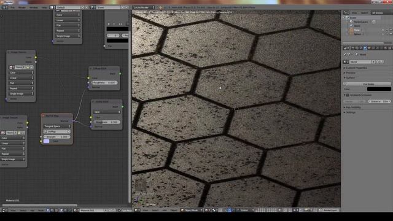This screenshot has height=221, width=393.
Task: Toggle fake user F button for World
Action: pos(374,61)
